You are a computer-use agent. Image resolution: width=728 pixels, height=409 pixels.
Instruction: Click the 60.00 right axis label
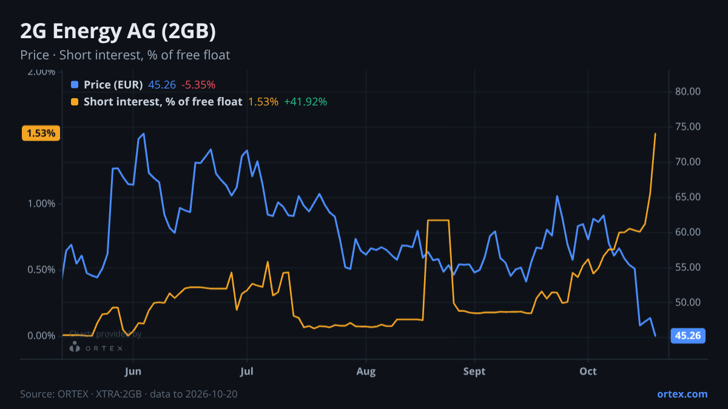[688, 232]
